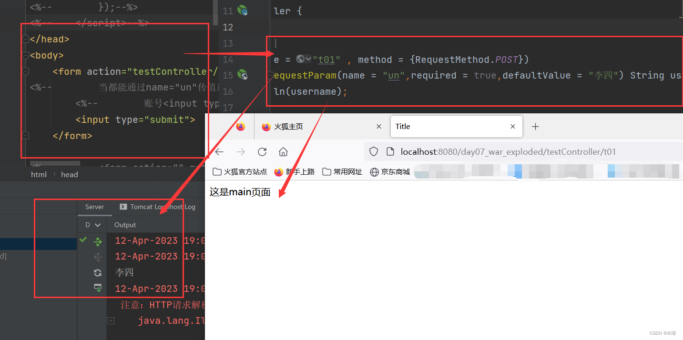The image size is (683, 340).
Task: Click the Output column header
Action: tap(125, 225)
